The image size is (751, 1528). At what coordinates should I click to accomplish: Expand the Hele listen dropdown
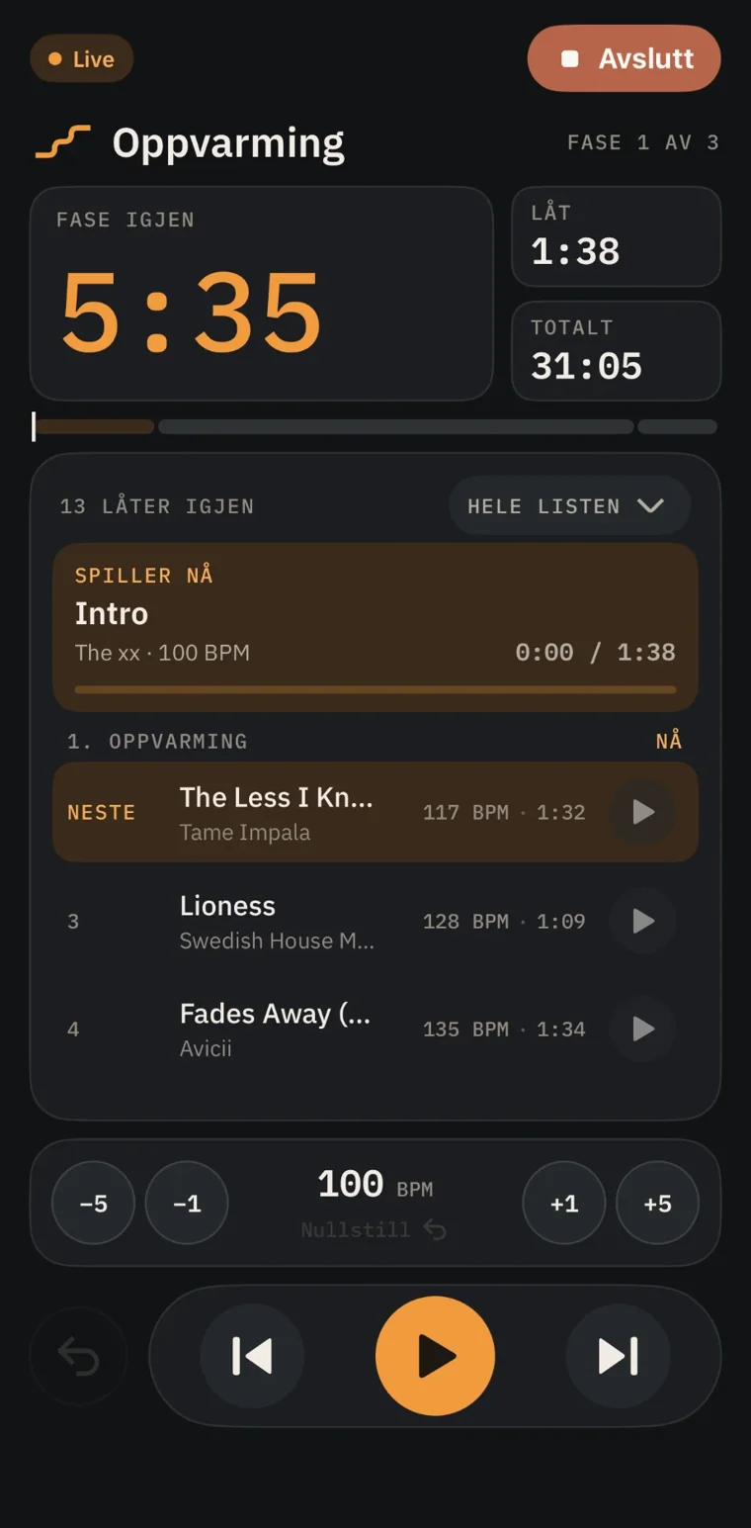tap(569, 506)
